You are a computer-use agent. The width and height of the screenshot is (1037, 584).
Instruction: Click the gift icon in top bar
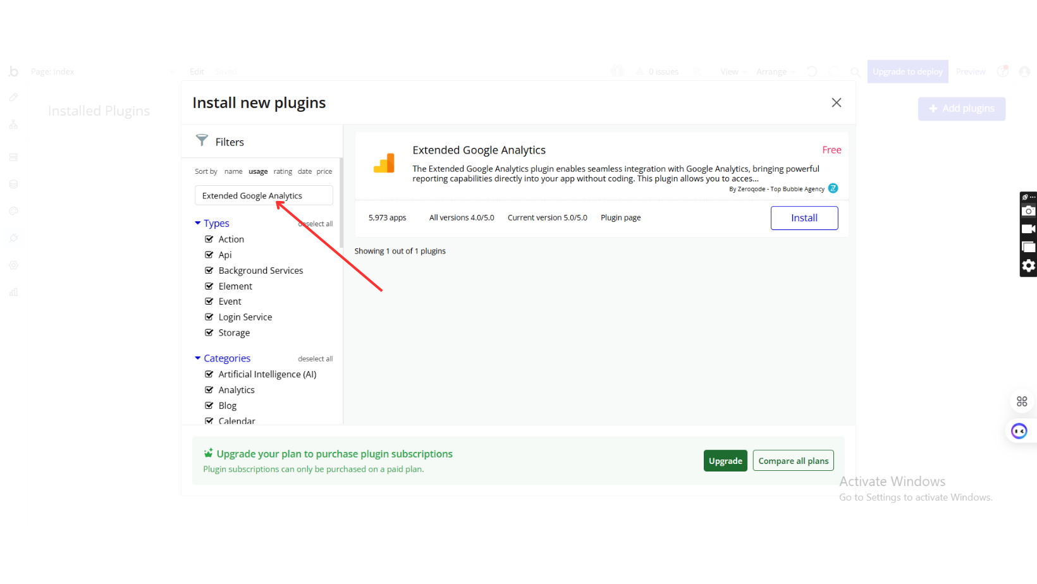tap(617, 71)
